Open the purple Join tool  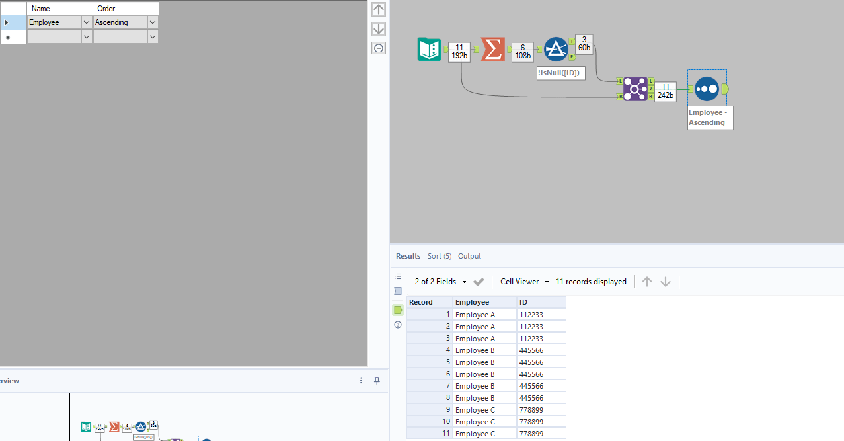635,88
